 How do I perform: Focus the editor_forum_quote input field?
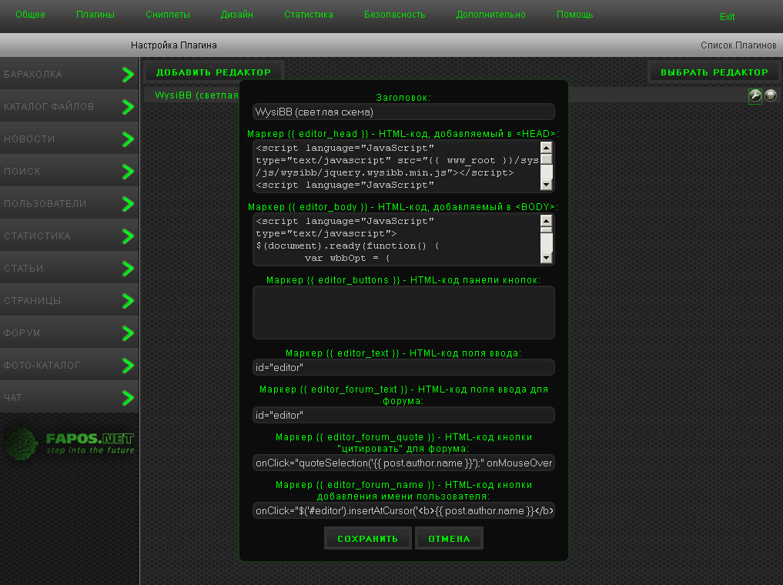click(x=403, y=463)
